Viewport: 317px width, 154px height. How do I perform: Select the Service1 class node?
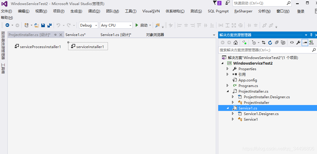tap(251, 119)
